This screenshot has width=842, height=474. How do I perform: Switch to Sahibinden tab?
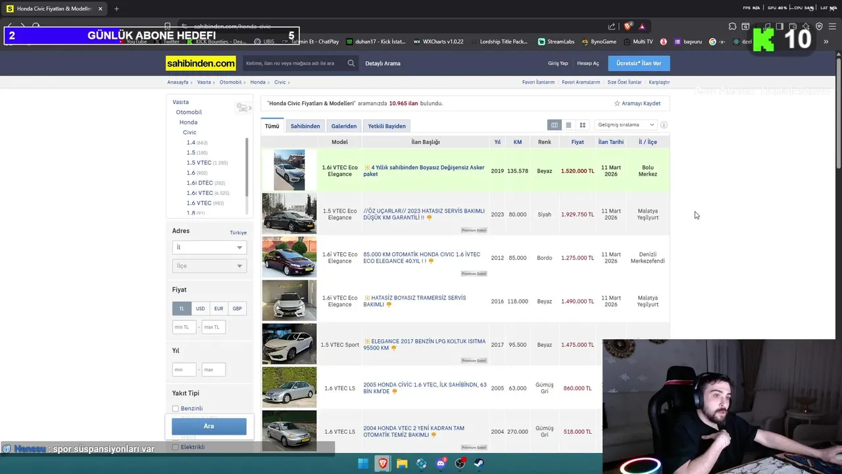(305, 126)
